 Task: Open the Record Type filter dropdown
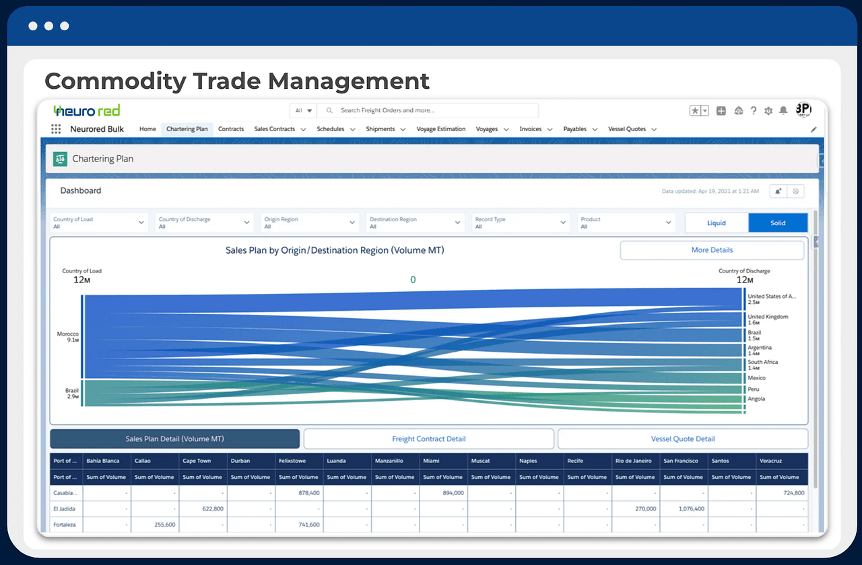point(521,222)
